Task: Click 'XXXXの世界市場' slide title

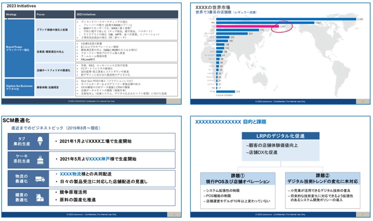Action: point(213,7)
